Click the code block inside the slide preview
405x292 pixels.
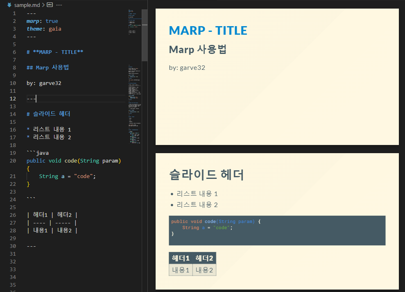click(277, 230)
